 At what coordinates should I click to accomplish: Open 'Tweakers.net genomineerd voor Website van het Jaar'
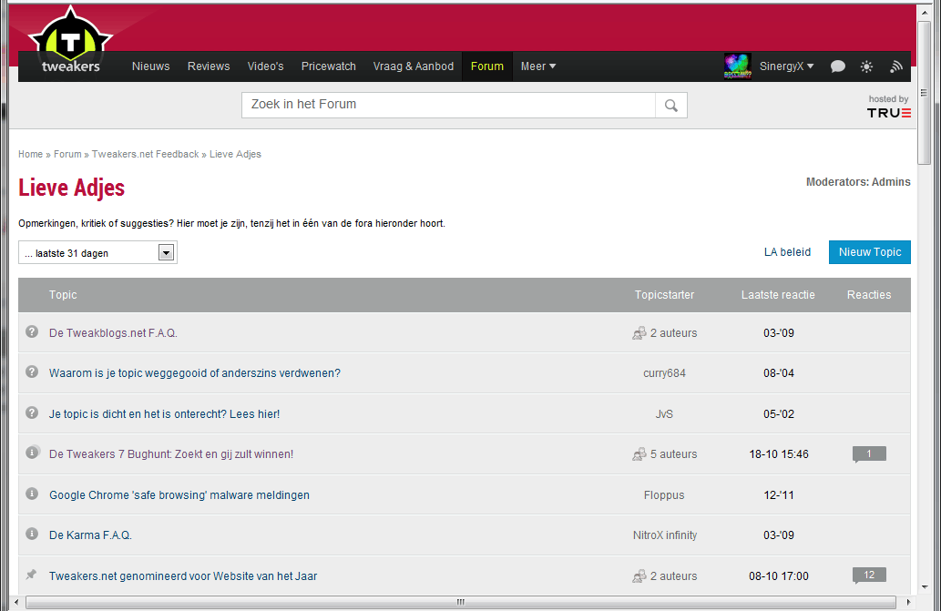pyautogui.click(x=183, y=575)
